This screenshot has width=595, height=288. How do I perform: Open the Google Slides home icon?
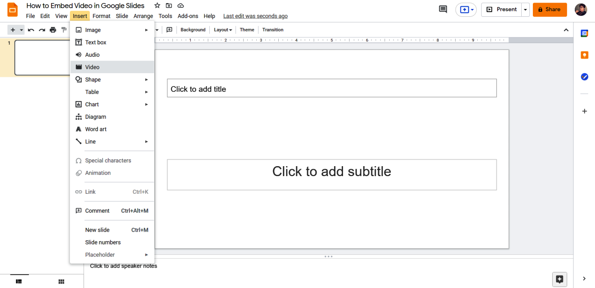13,9
